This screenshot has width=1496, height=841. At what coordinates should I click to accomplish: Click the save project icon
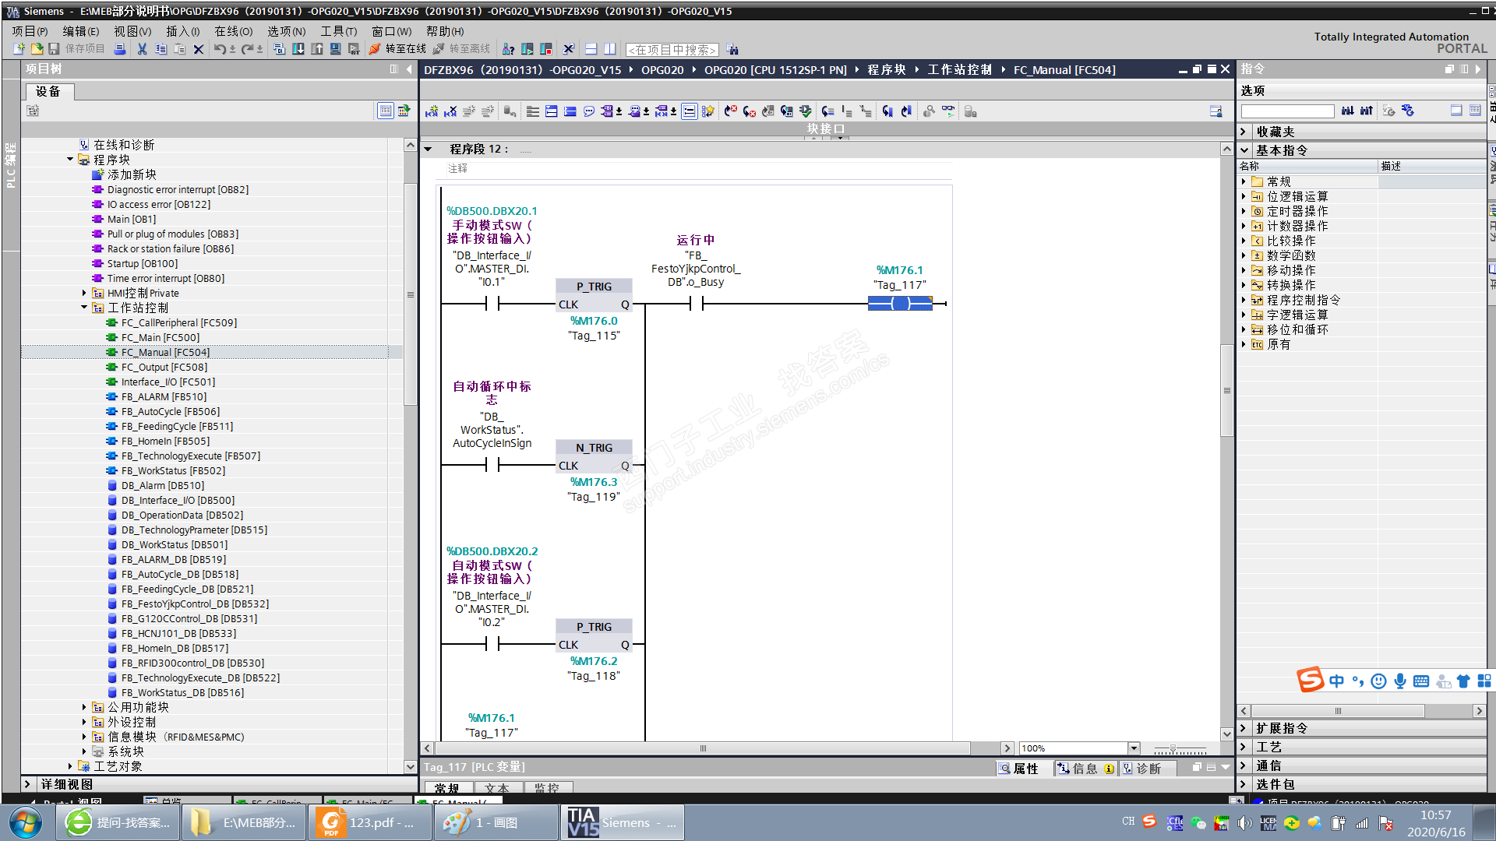[54, 49]
